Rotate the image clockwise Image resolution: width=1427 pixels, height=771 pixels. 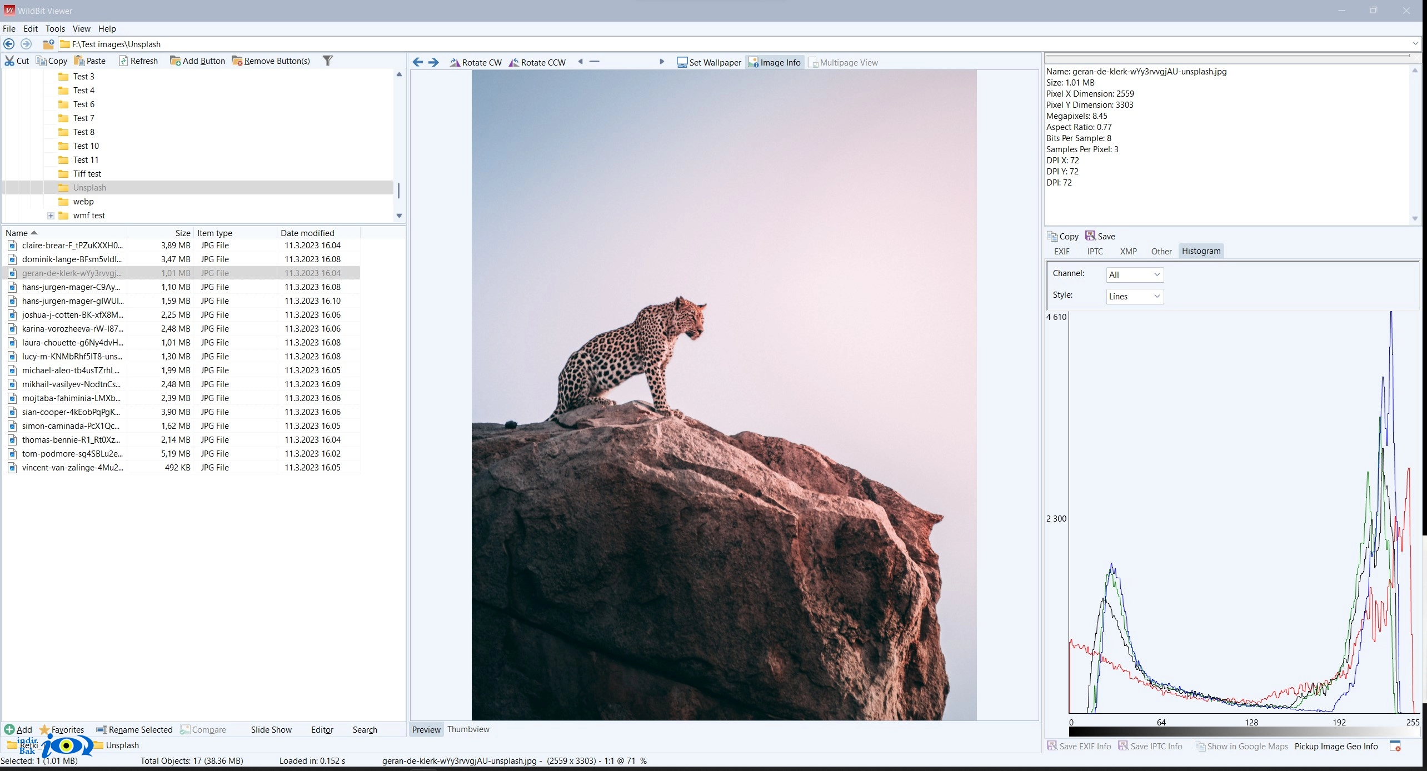coord(476,62)
